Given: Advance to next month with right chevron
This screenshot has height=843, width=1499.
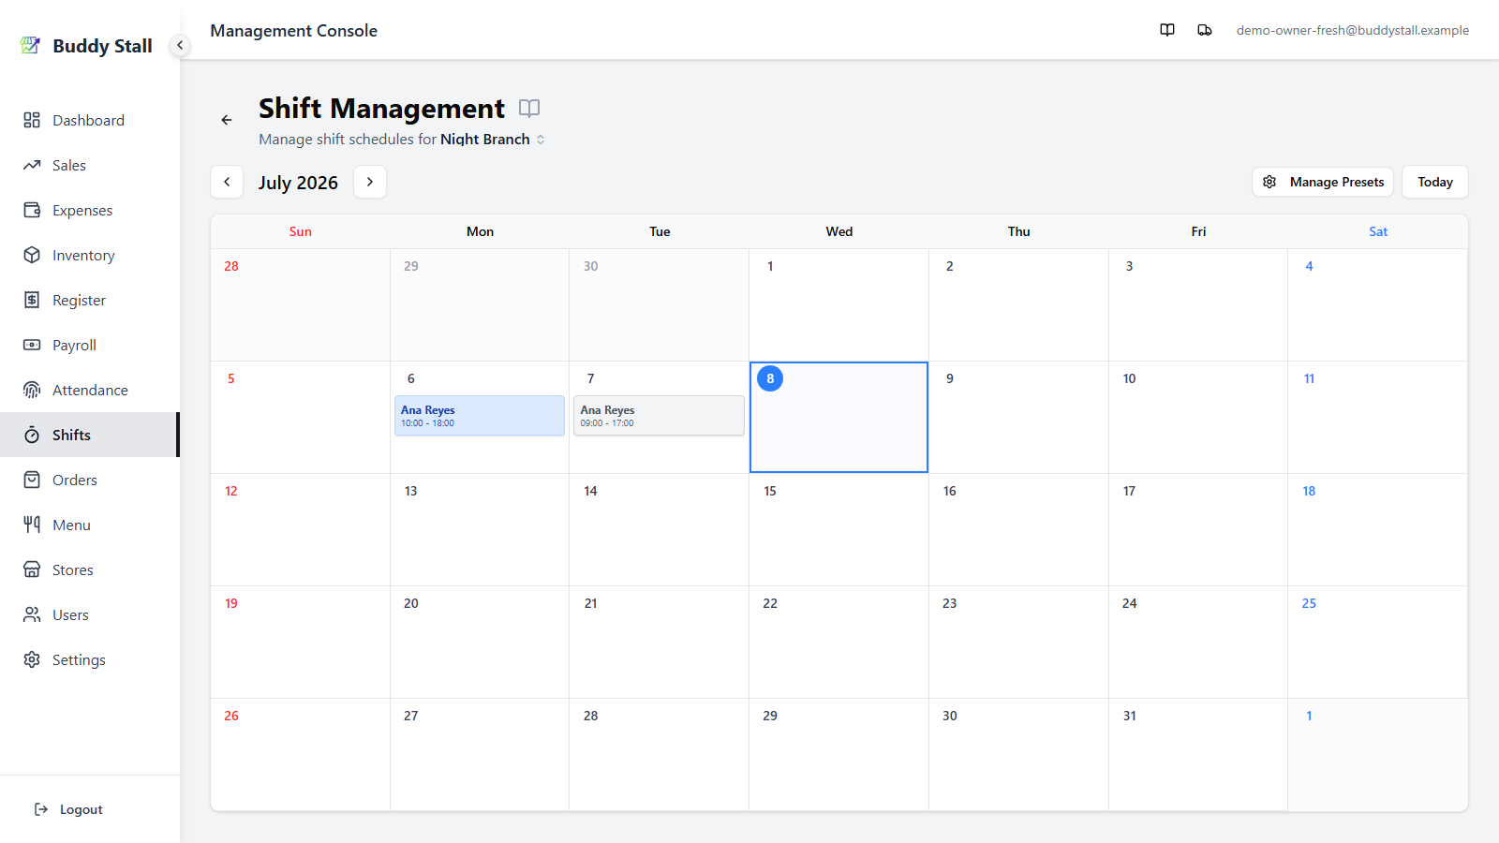Looking at the screenshot, I should click(370, 182).
